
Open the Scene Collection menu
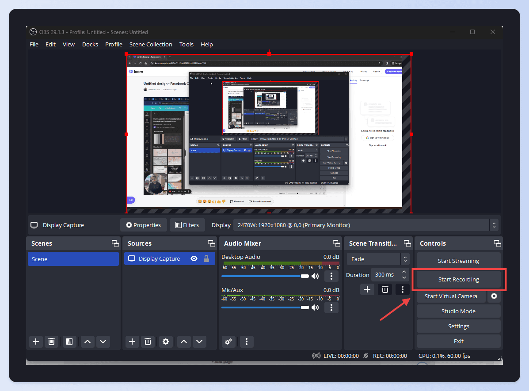click(151, 44)
